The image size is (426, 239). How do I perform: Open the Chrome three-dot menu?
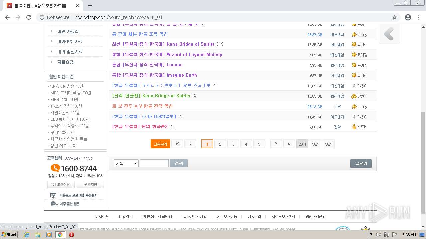click(419, 17)
